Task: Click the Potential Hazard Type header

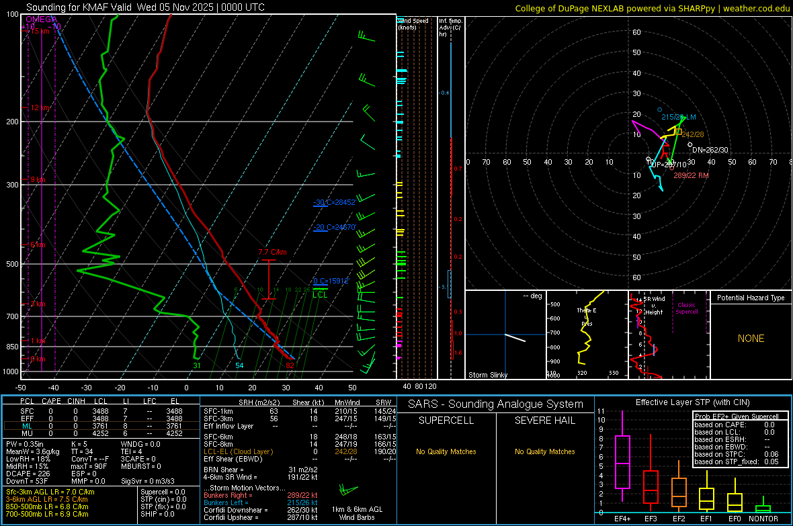Action: [x=751, y=298]
